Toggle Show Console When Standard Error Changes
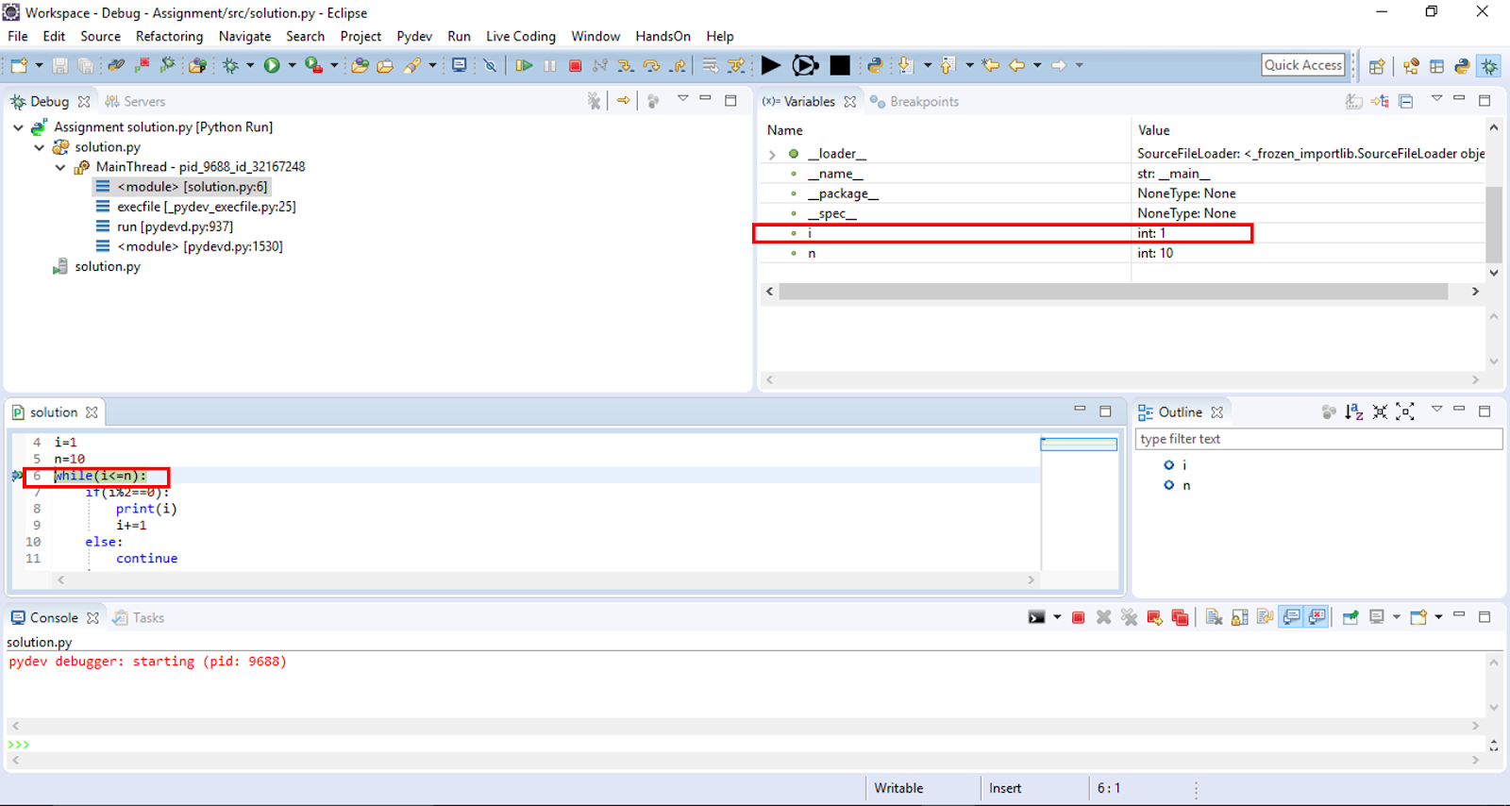The width and height of the screenshot is (1510, 806). (1317, 617)
